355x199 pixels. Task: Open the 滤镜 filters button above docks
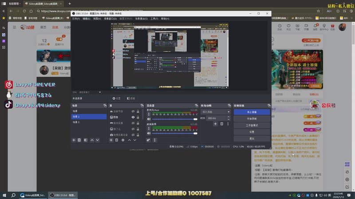click(131, 98)
